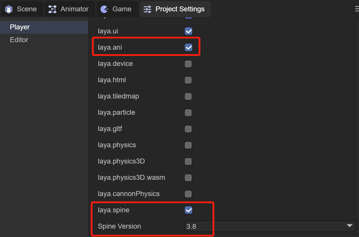Screen dimensions: 359x237
Task: Enable the laya.html checkbox
Action: click(x=189, y=80)
